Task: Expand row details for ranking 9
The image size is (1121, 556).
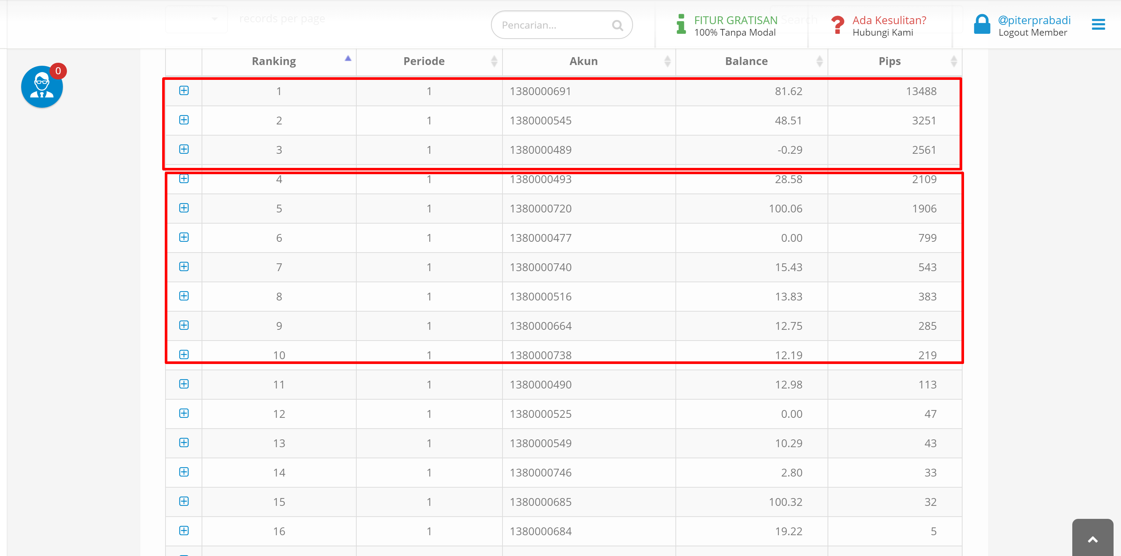Action: point(184,325)
